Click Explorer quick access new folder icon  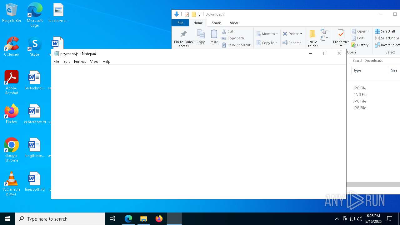194,14
